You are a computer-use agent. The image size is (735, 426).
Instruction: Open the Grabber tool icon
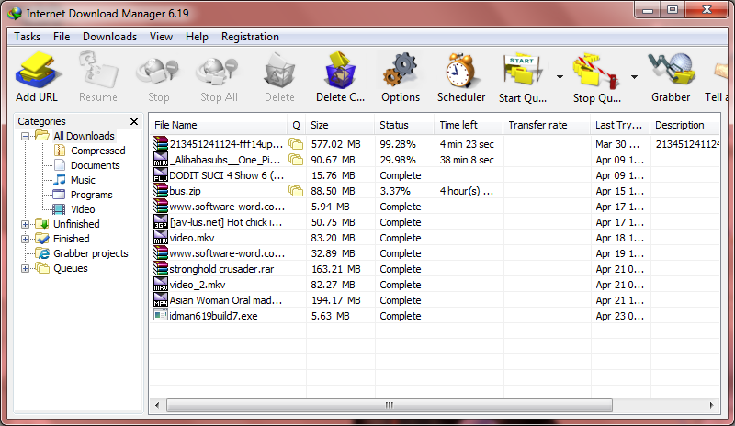pos(672,71)
